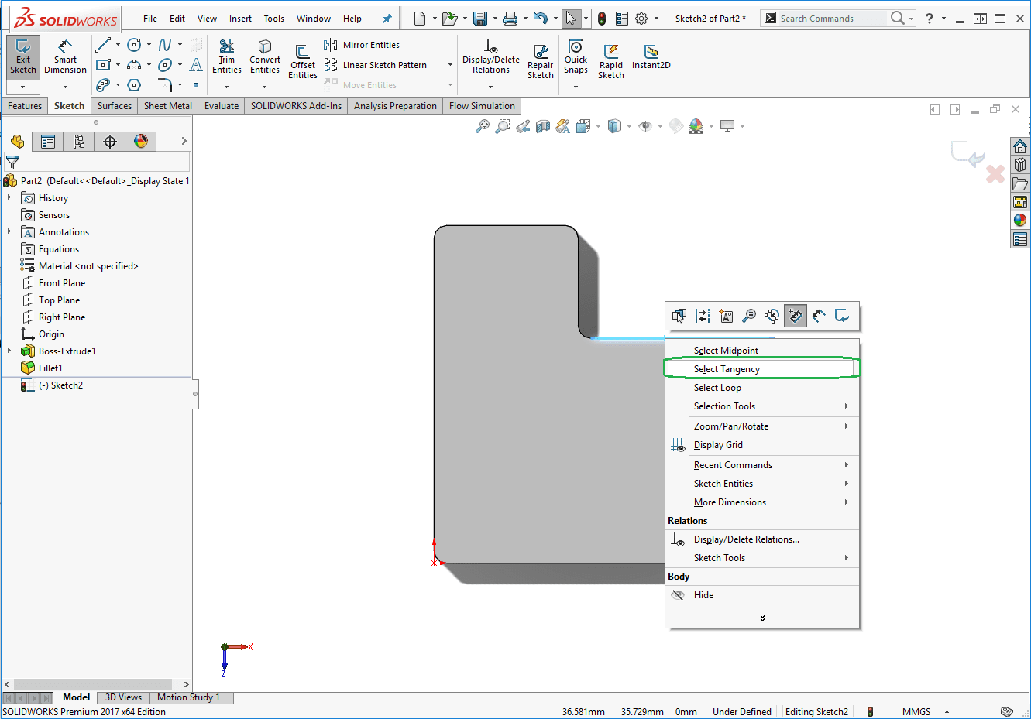Click Mirror Entities command
The image size is (1031, 719).
[371, 45]
